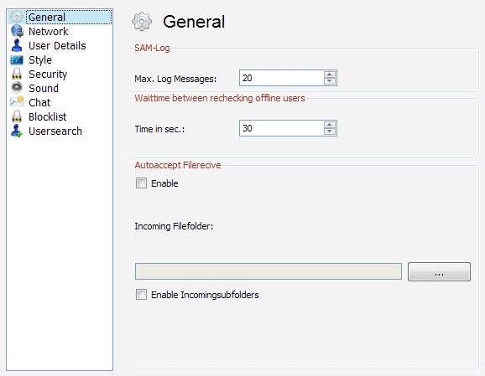The height and width of the screenshot is (376, 485).
Task: Increase Max. Log Messages with up arrow
Action: click(x=330, y=75)
